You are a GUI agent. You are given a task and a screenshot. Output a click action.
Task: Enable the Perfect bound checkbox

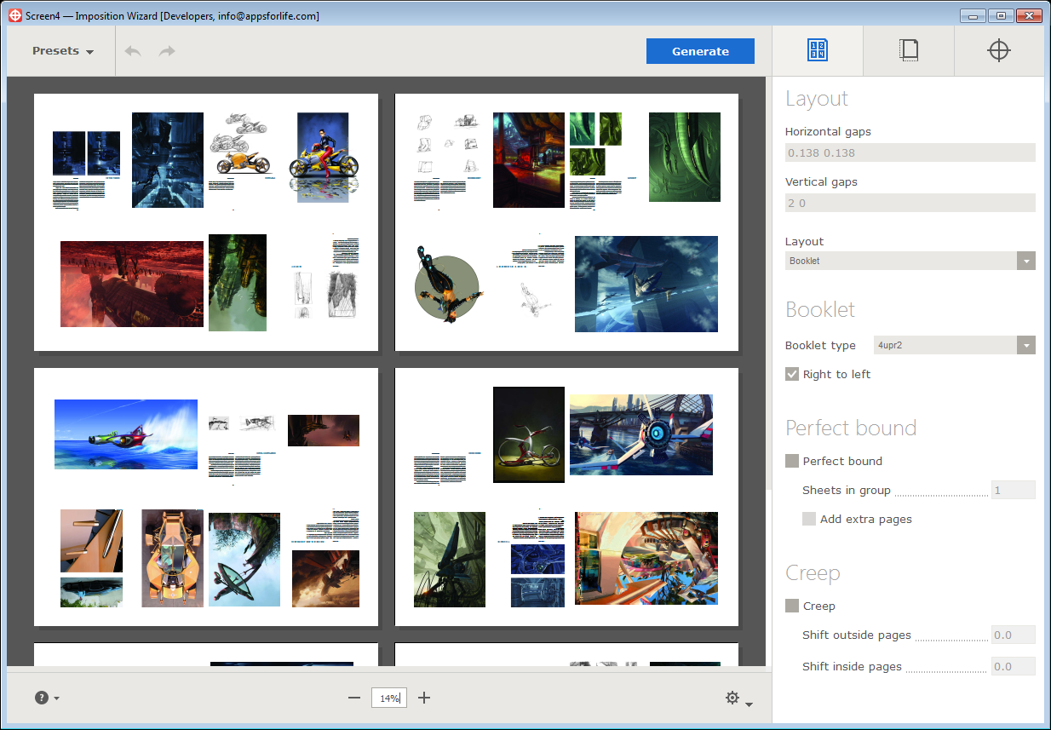792,462
